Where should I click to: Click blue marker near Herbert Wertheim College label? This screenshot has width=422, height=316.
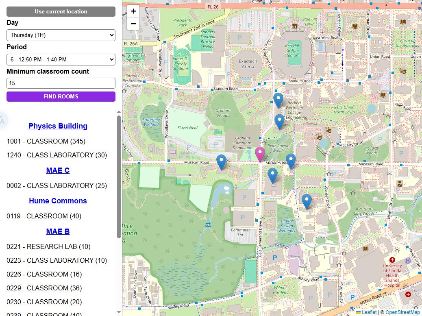278,101
